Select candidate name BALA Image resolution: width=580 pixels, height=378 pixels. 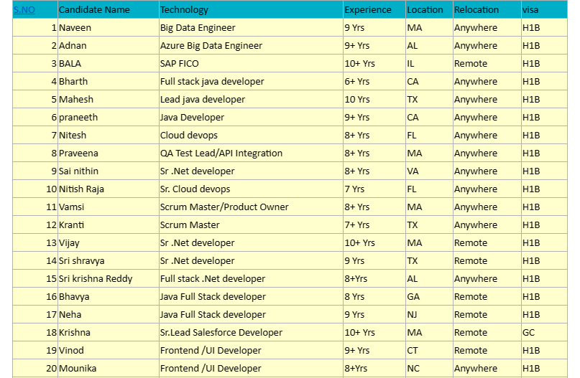[x=70, y=64]
